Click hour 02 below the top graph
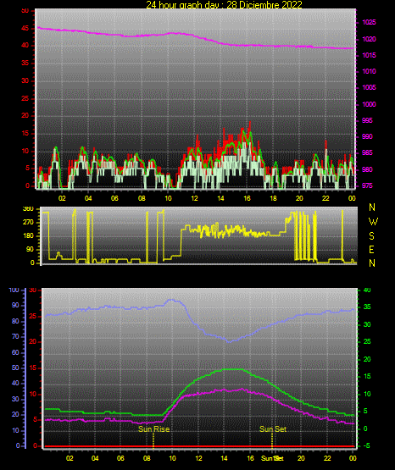This screenshot has height=470, width=395. 62,198
